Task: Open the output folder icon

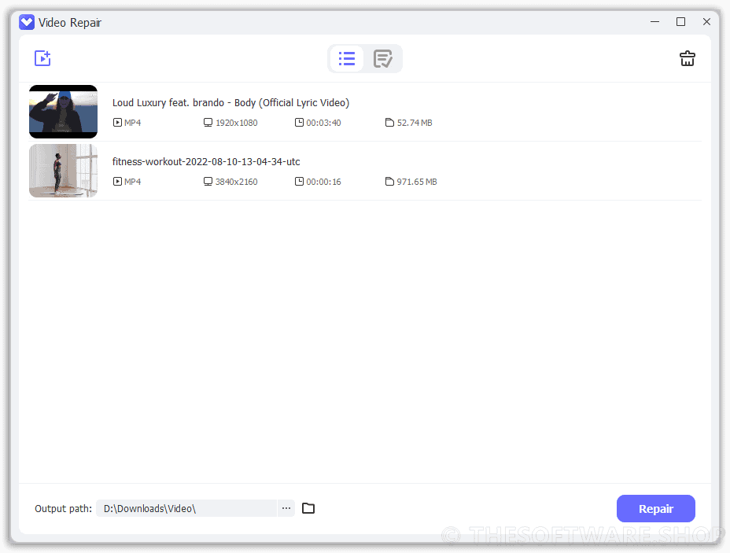Action: point(308,508)
